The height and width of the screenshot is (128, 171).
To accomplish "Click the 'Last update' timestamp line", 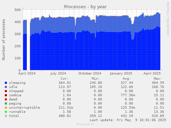I will [128, 120].
